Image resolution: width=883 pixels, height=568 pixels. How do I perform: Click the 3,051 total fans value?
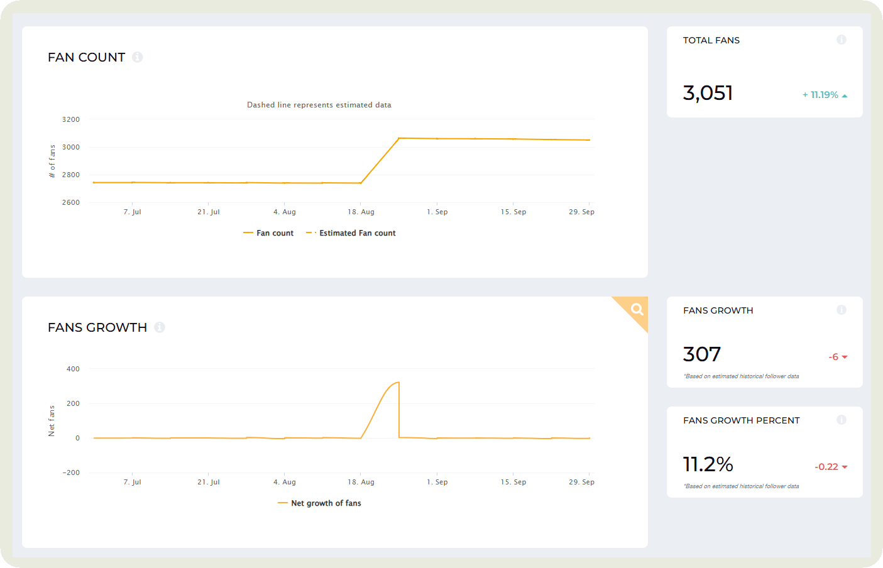pyautogui.click(x=708, y=93)
